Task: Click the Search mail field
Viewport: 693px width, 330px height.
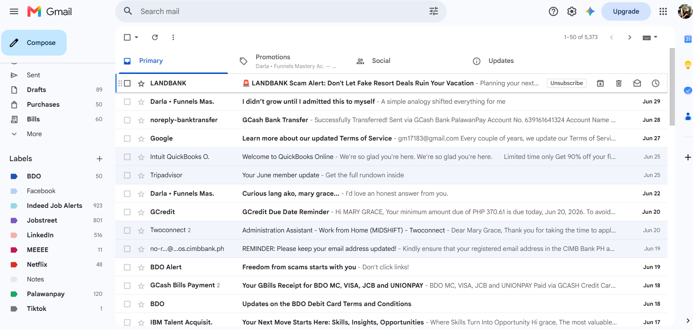Action: (x=281, y=11)
